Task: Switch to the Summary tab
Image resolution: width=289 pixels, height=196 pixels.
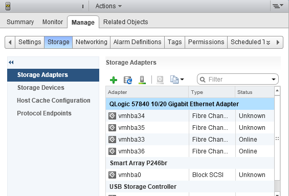Action: point(20,22)
